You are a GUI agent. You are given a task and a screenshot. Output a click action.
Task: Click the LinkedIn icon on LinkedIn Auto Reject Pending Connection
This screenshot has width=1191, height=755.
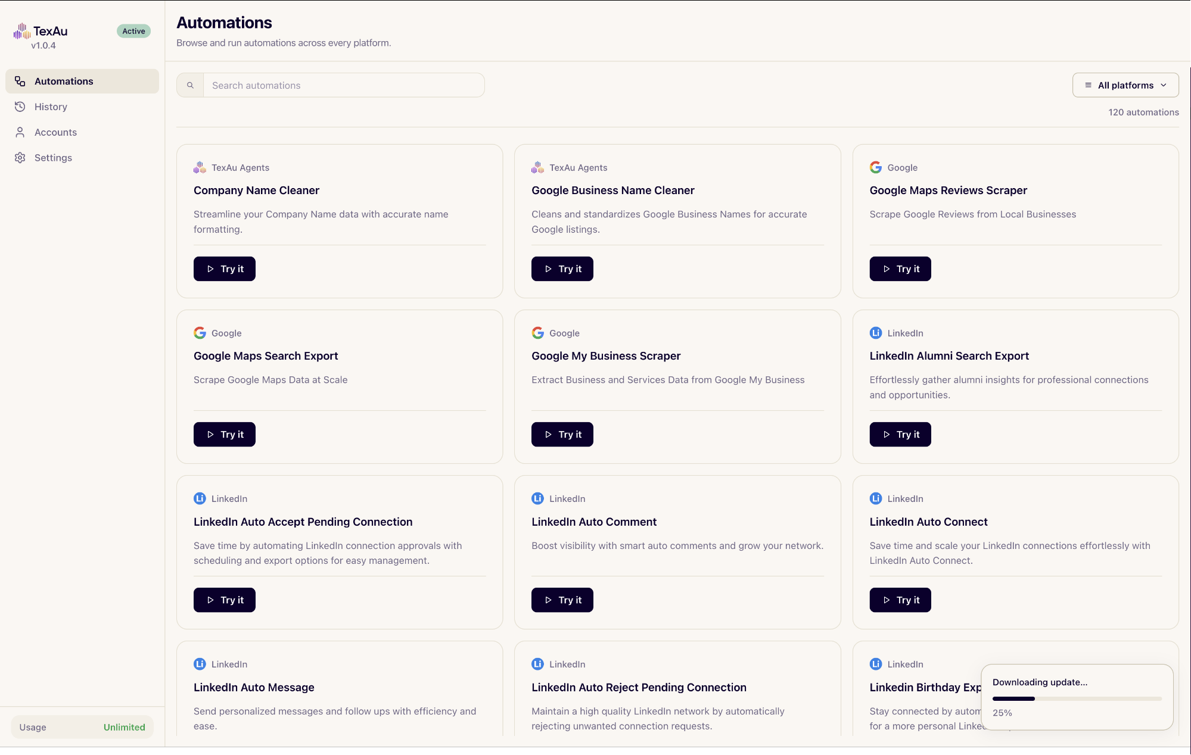coord(537,664)
